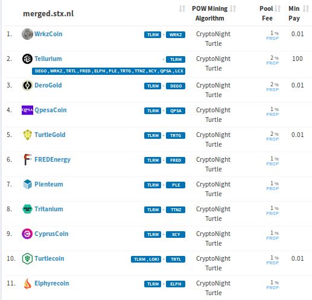Image resolution: width=312 pixels, height=300 pixels.
Task: Click the TLRM badge in WrkzCoin row
Action: click(x=153, y=34)
